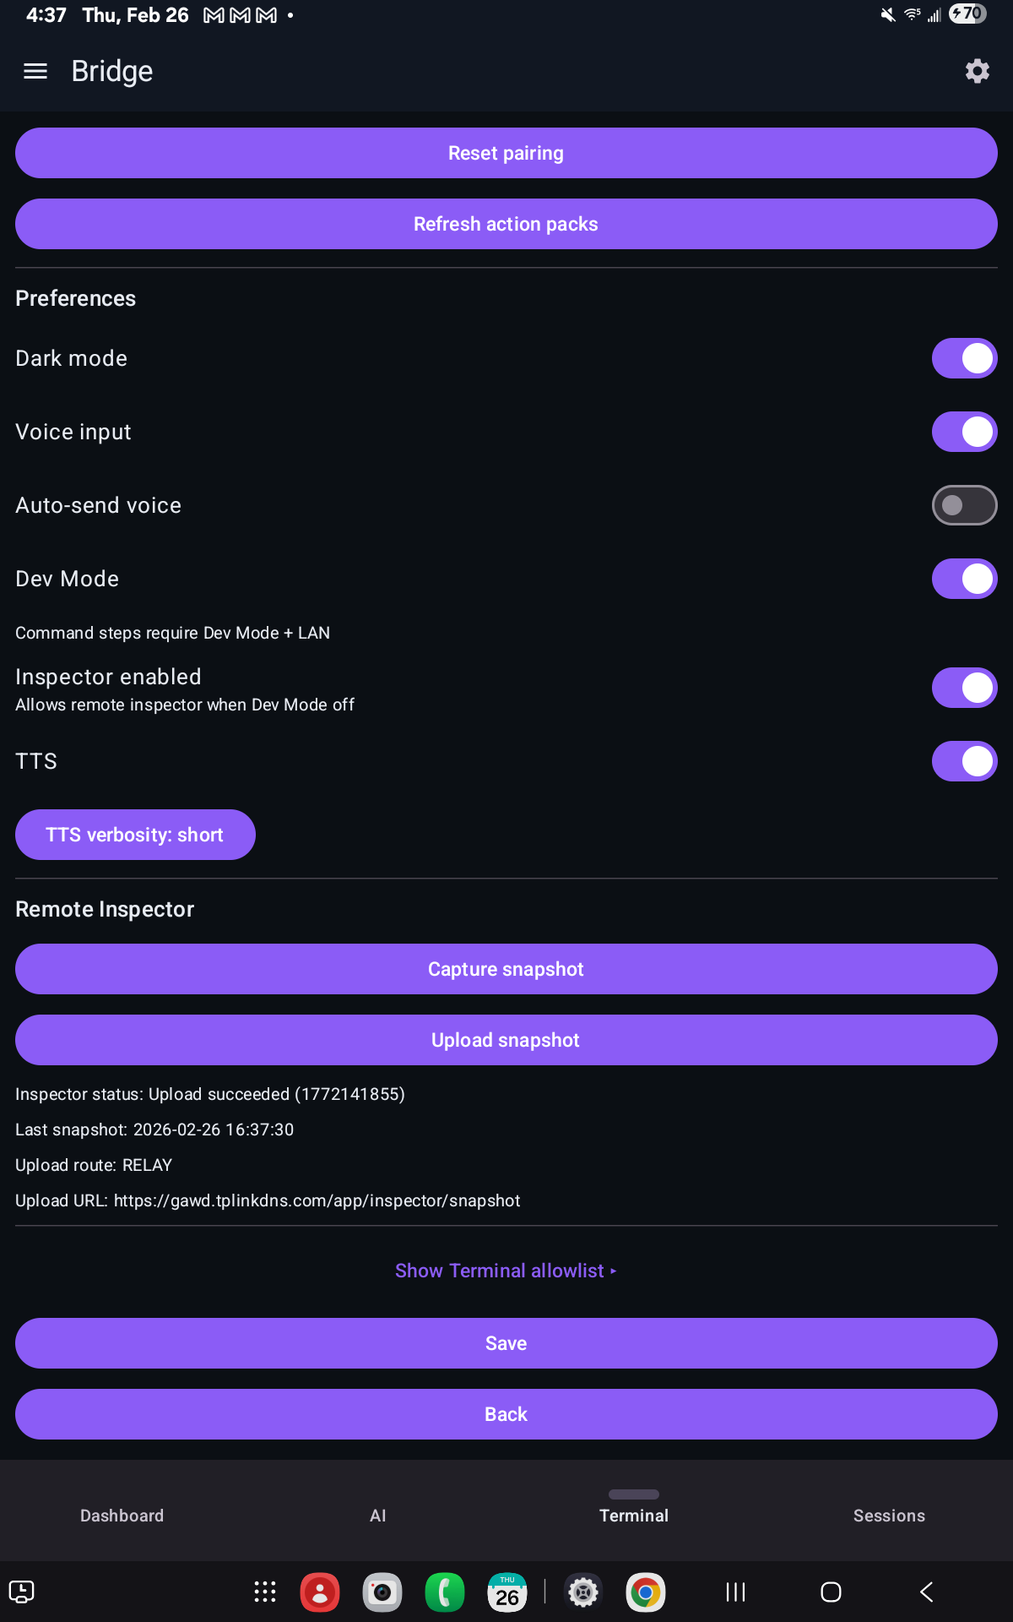Open the recent apps button
Screen dimensions: 1013x1622
(736, 1592)
